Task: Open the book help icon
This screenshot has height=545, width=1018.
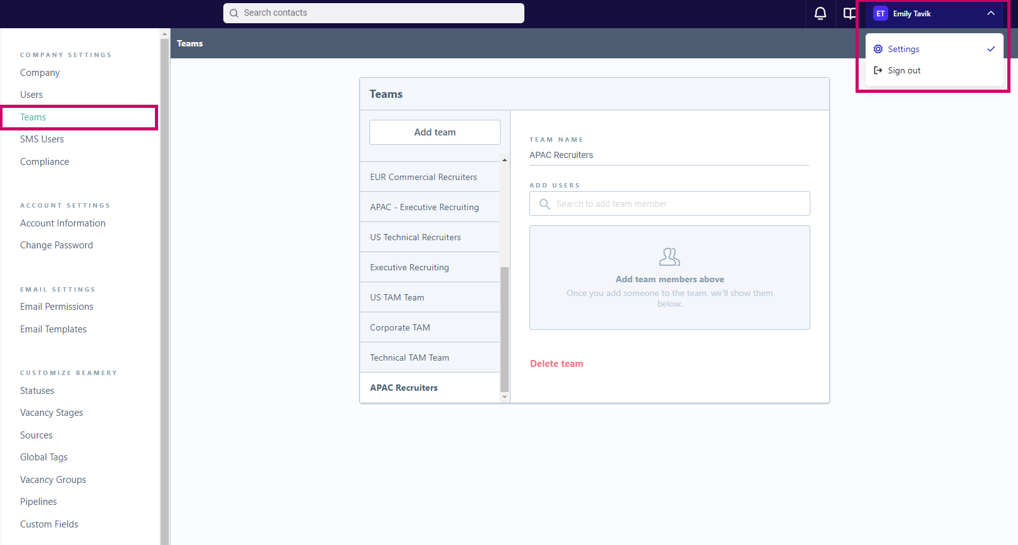Action: point(849,13)
